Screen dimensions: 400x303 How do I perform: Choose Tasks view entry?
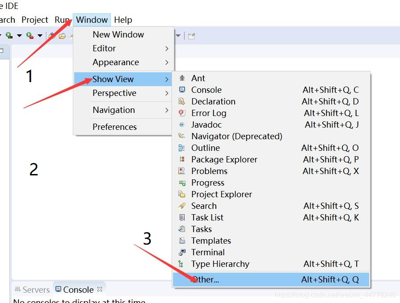(271, 229)
